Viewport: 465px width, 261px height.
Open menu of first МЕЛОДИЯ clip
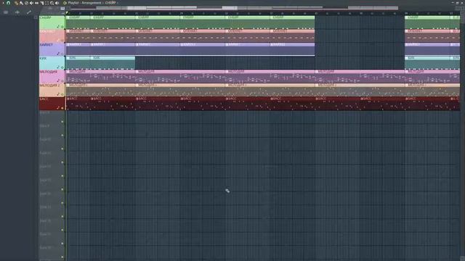click(68, 72)
